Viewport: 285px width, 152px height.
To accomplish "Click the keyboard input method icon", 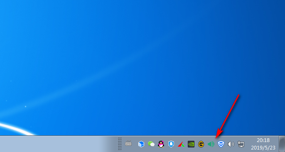I will click(128, 143).
